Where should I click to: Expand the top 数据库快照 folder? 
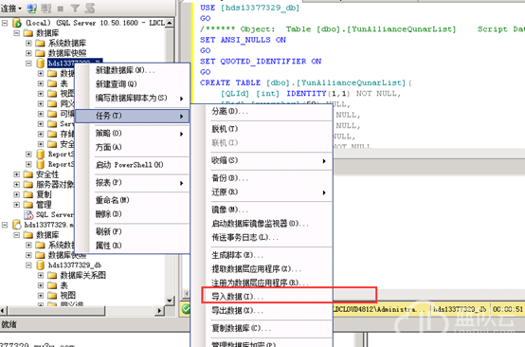(28, 53)
